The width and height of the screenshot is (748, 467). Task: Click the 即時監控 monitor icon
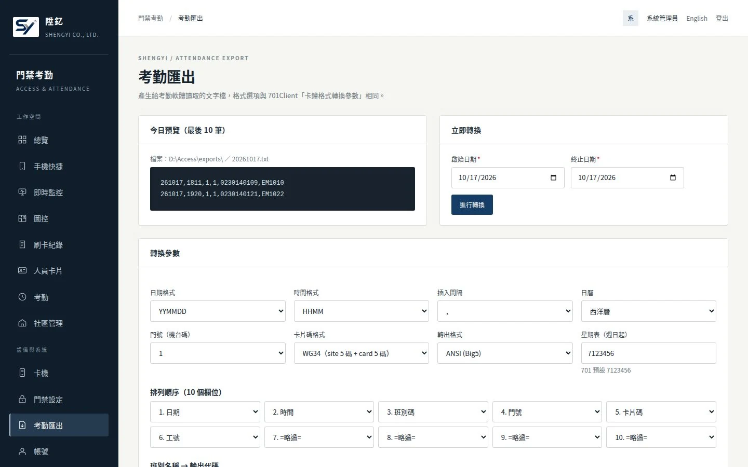point(22,192)
